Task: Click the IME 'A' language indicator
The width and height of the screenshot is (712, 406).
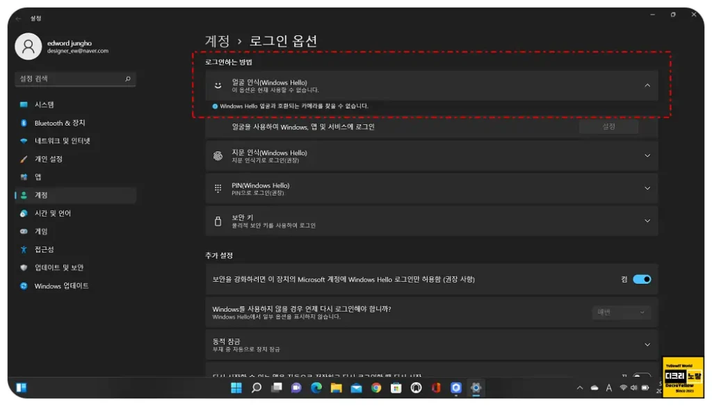Action: (x=609, y=388)
